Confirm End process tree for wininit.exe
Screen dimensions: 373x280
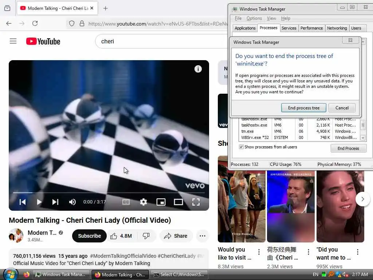click(304, 108)
